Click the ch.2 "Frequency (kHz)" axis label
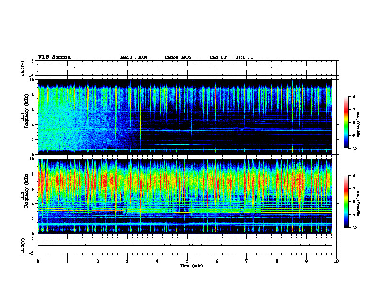The image size is (379, 293). tap(26, 191)
